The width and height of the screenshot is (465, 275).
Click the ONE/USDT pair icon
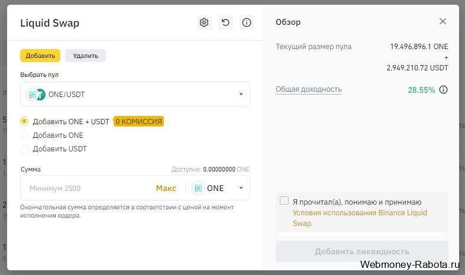[36, 95]
